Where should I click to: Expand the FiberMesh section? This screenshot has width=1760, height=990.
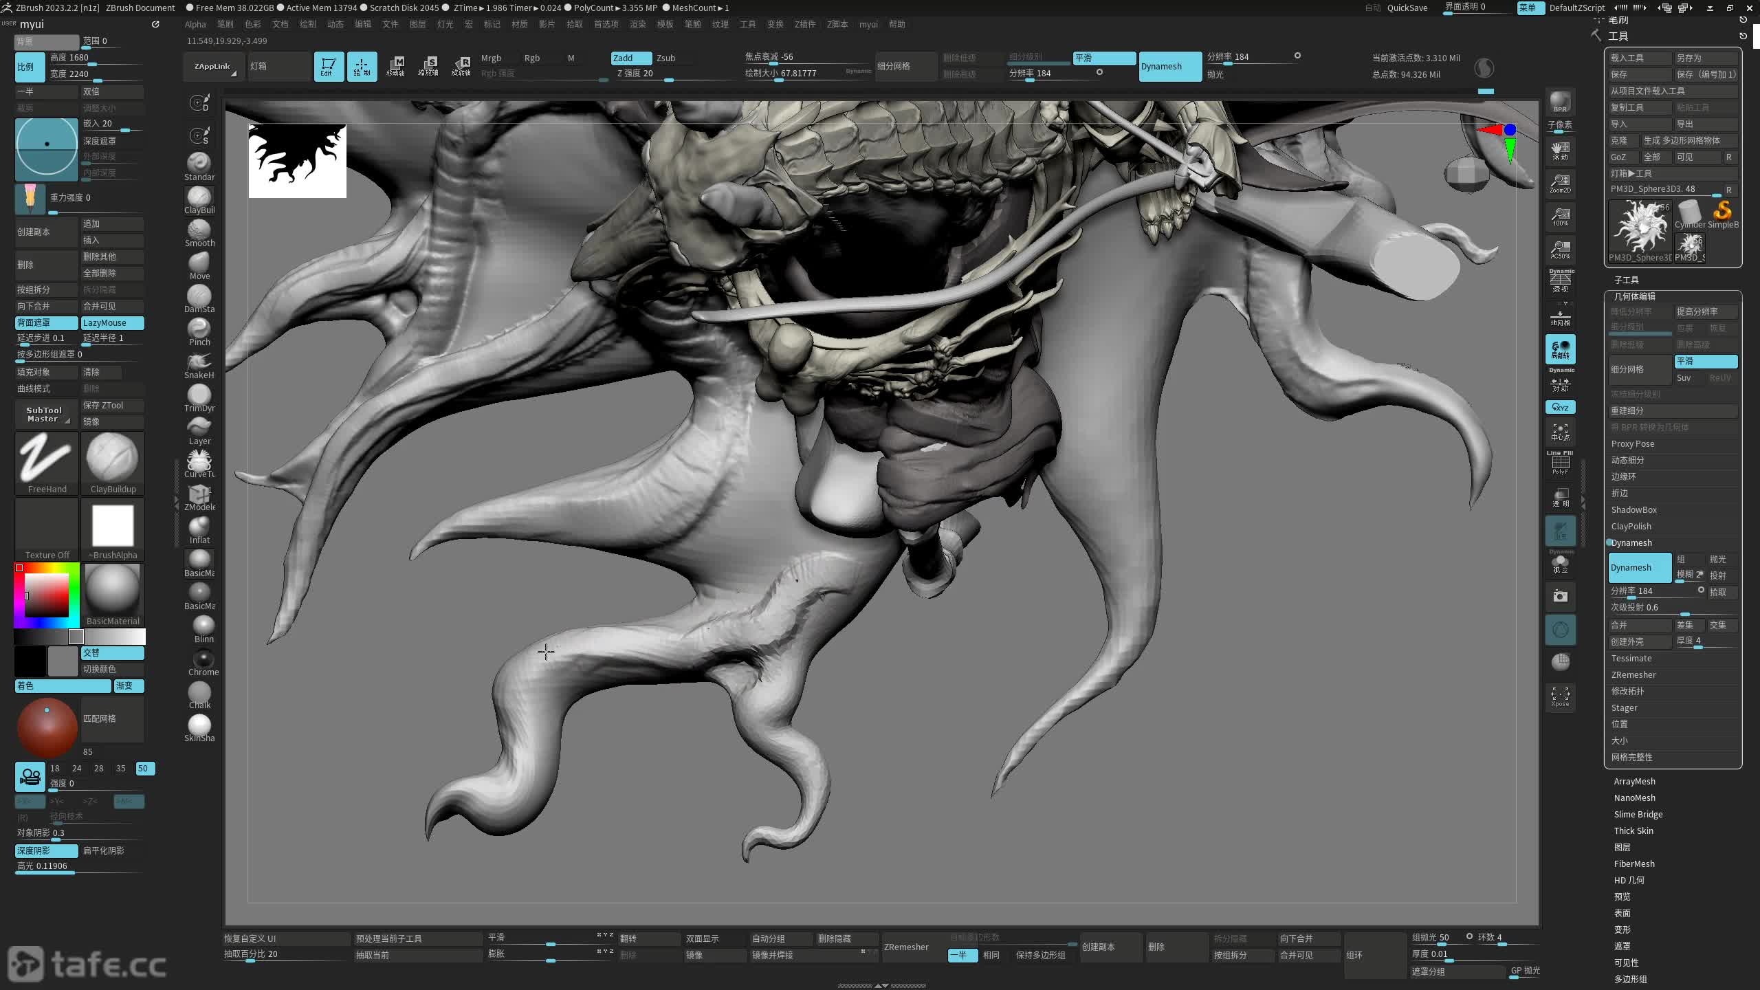pos(1633,864)
